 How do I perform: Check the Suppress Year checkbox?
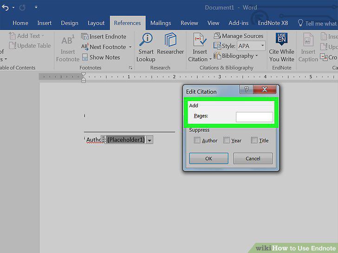227,140
